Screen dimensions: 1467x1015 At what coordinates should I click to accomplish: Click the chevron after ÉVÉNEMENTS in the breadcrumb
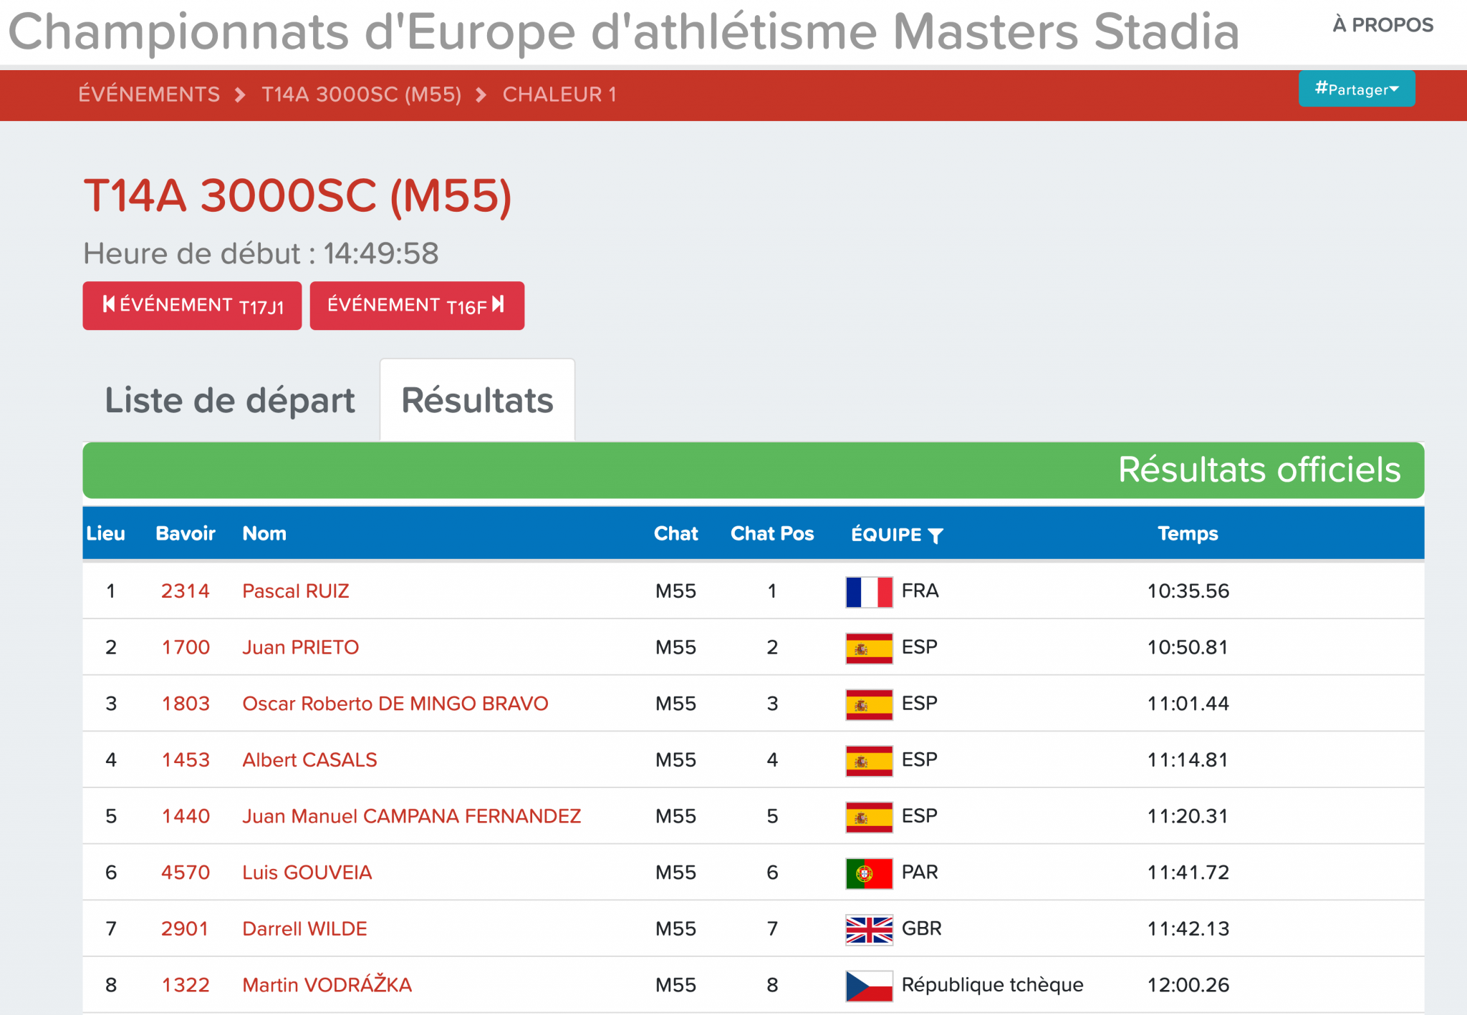click(x=241, y=95)
